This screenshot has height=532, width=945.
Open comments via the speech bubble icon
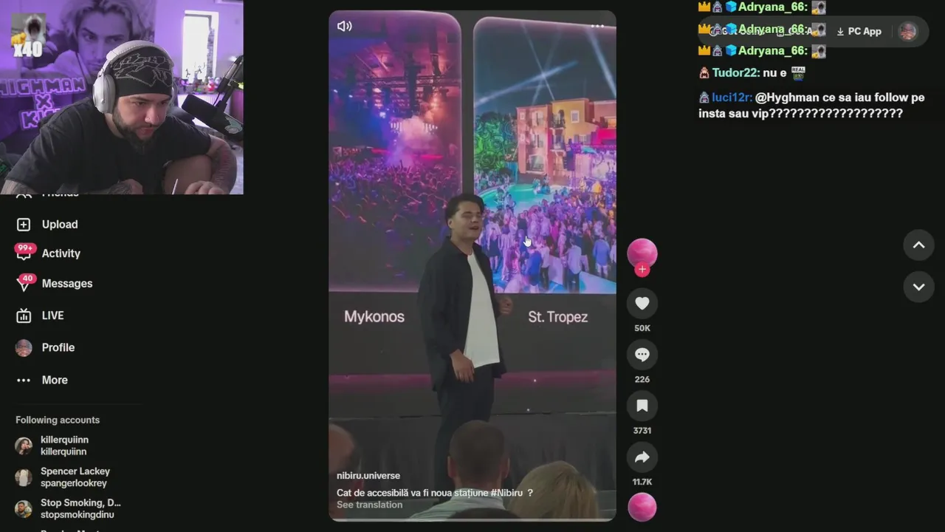pyautogui.click(x=642, y=355)
